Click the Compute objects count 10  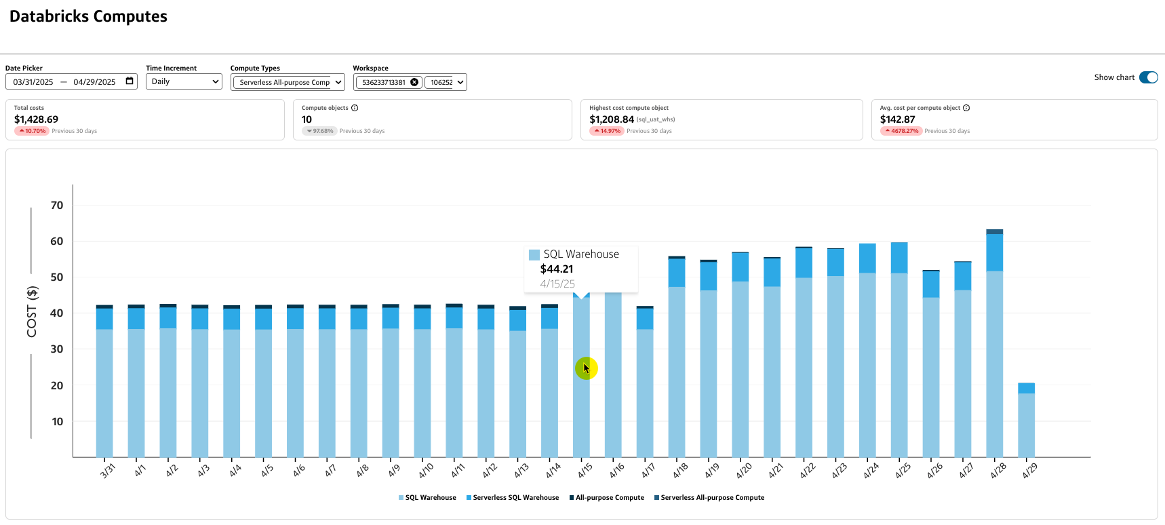pos(307,119)
